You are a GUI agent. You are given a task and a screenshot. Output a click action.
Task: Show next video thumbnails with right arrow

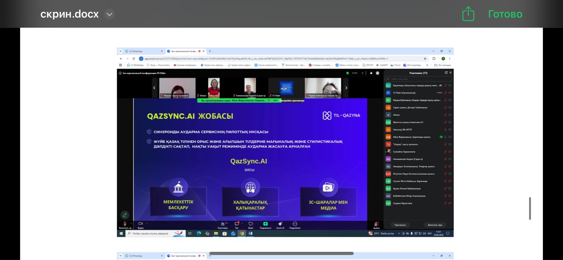point(346,88)
